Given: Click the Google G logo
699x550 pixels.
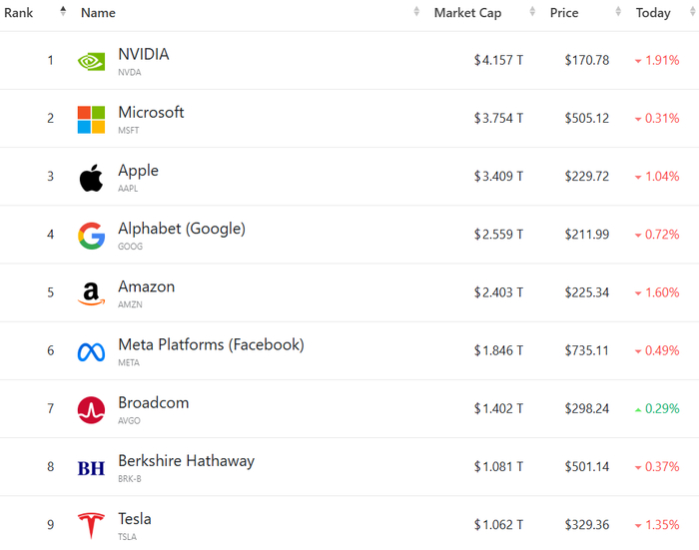Looking at the screenshot, I should click(x=91, y=237).
